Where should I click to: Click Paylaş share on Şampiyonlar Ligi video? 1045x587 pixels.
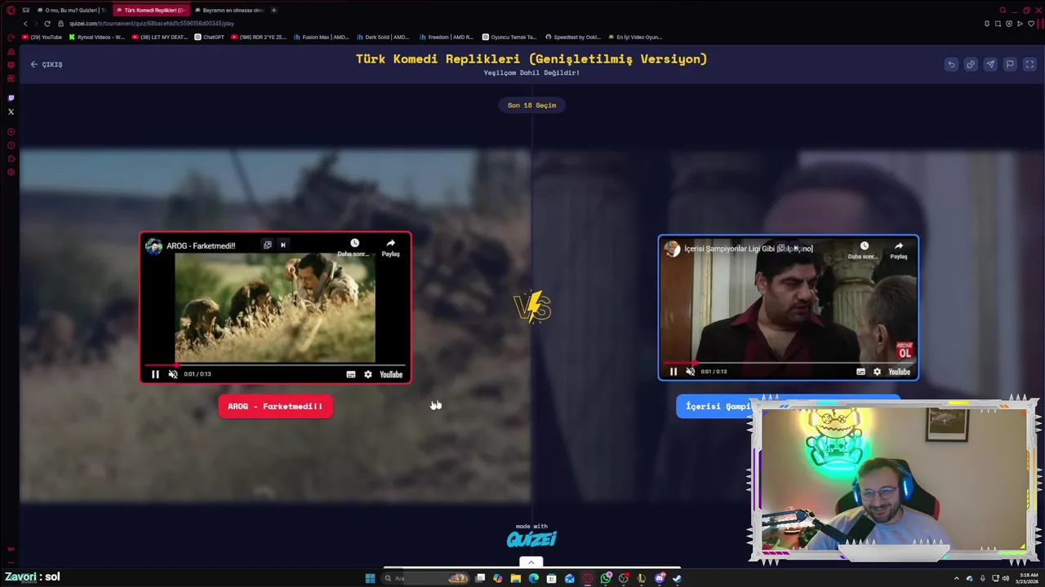(x=898, y=250)
